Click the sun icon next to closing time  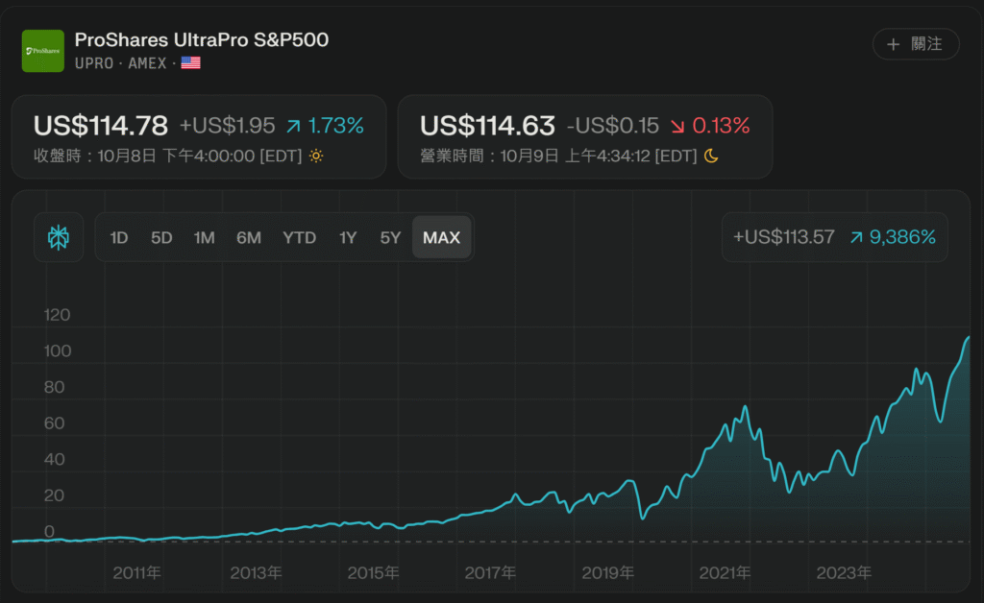point(316,156)
